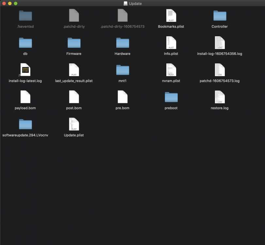Image resolution: width=265 pixels, height=245 pixels.
Task: Select install-log-1606754356.log file icon
Action: (220, 42)
